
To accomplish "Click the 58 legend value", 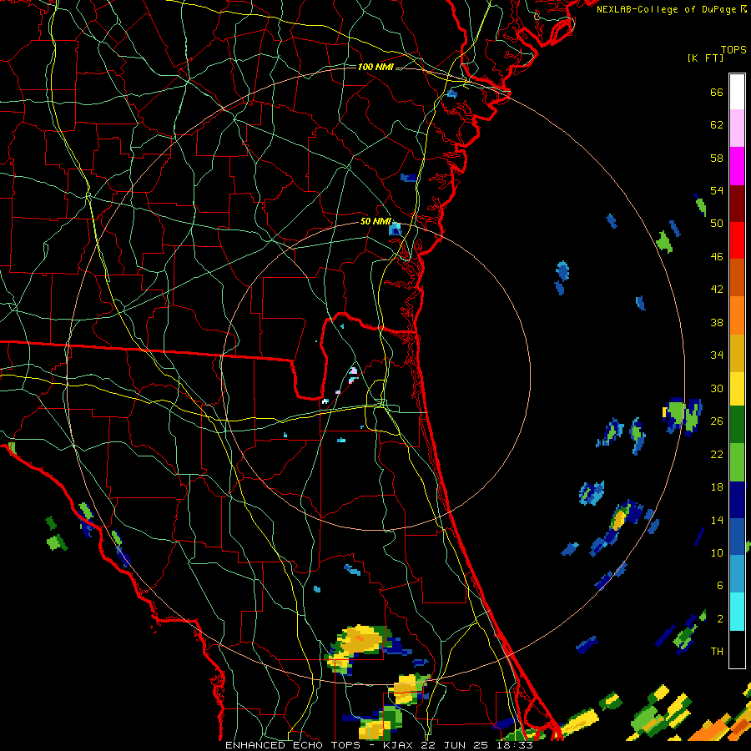I will (x=717, y=158).
